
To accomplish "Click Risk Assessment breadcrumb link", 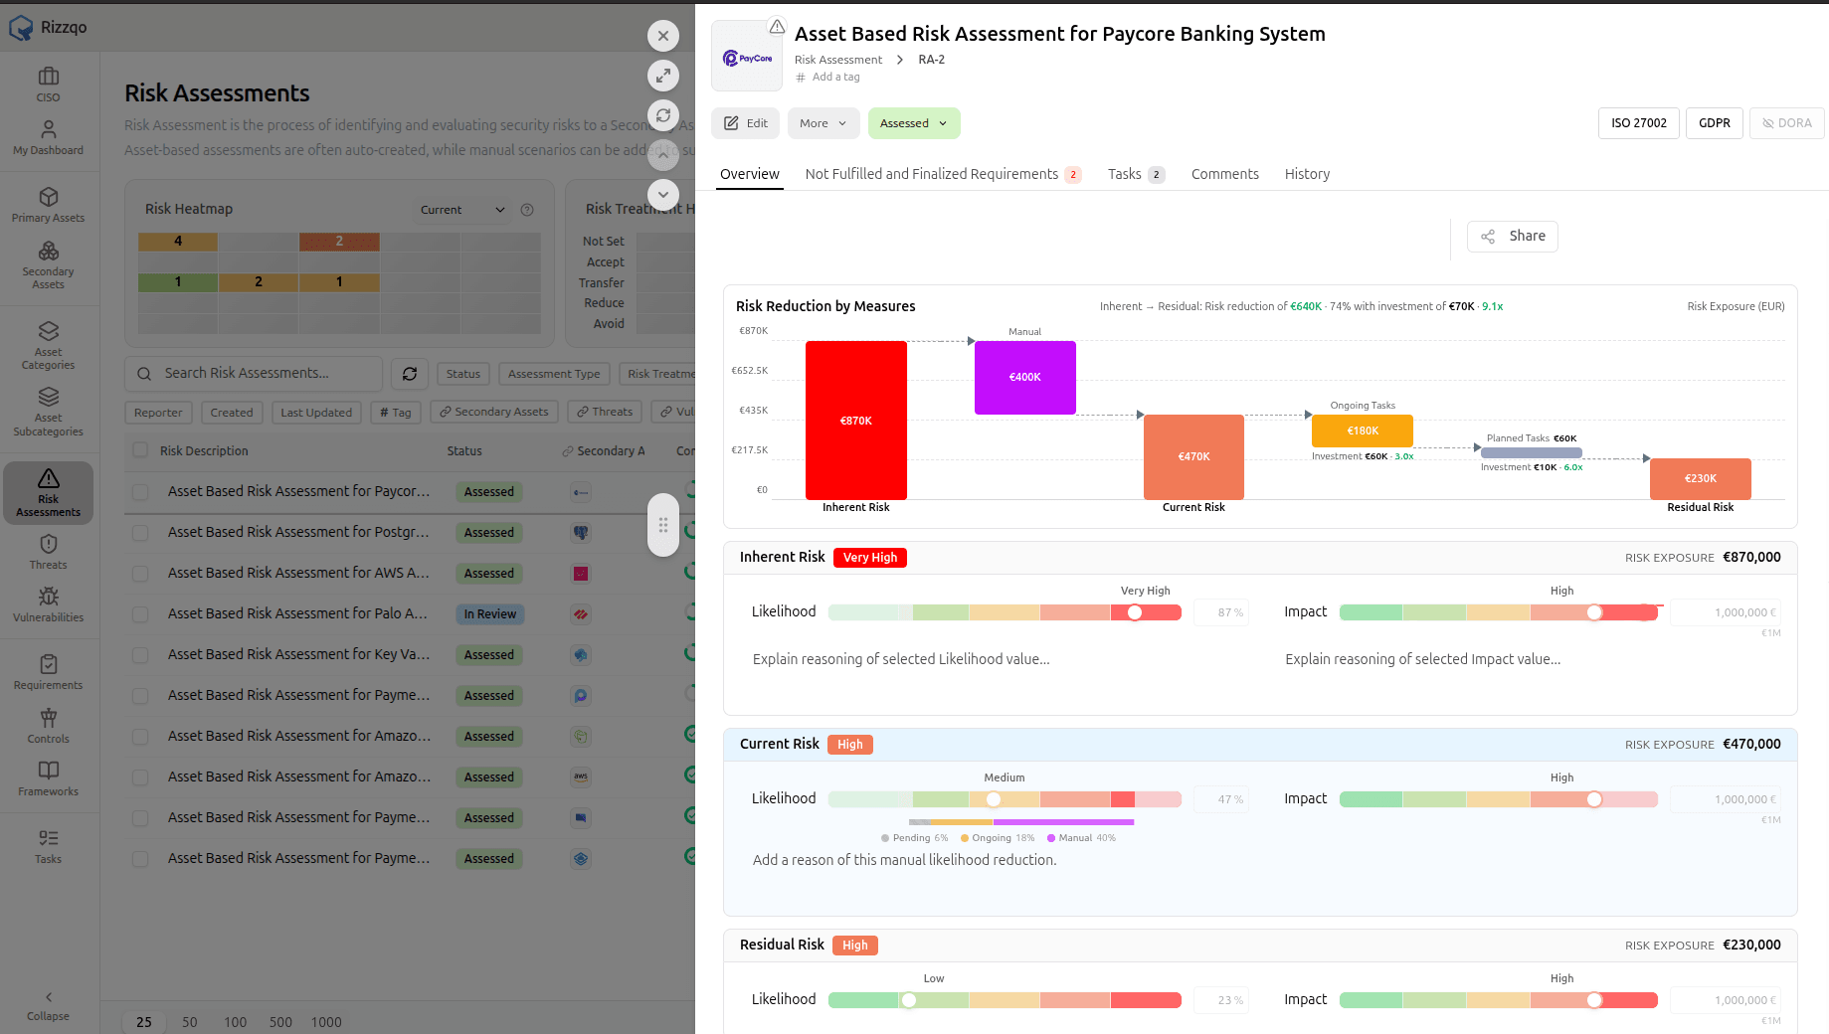I will click(x=838, y=60).
